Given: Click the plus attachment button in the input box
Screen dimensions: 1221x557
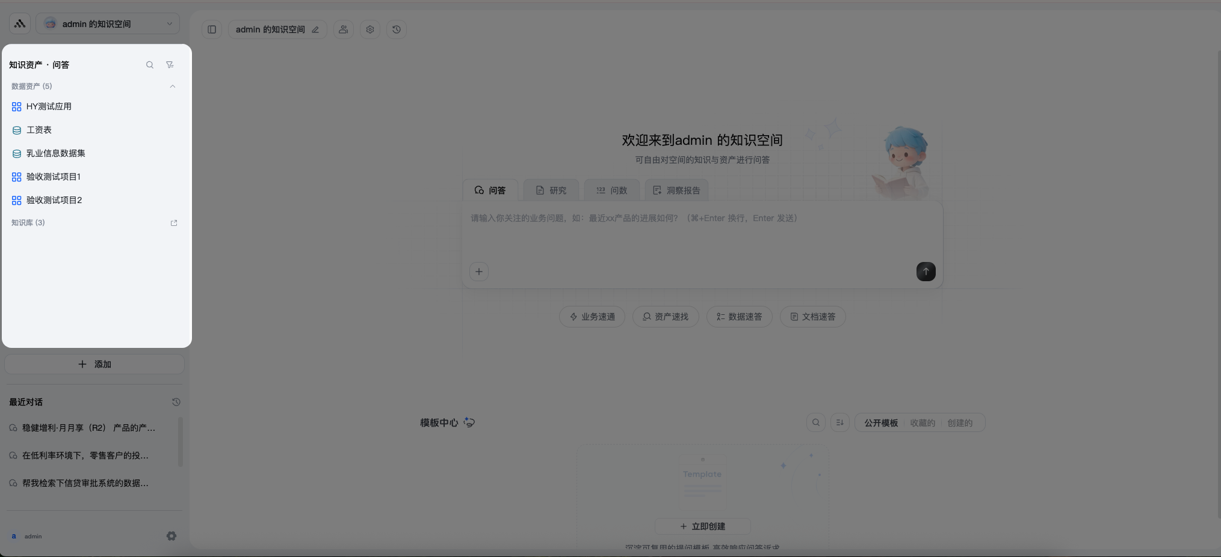Looking at the screenshot, I should pos(479,272).
